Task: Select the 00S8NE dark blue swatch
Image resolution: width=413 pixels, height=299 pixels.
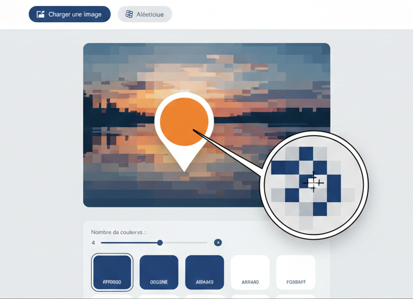Action: [x=159, y=272]
